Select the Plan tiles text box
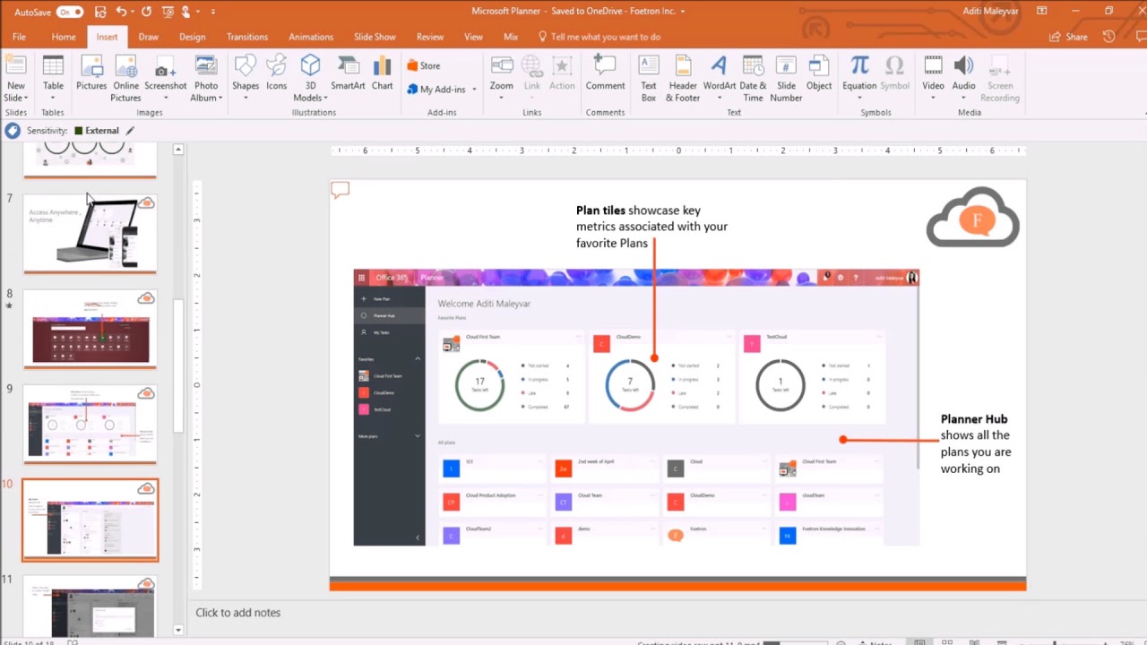 tap(651, 227)
